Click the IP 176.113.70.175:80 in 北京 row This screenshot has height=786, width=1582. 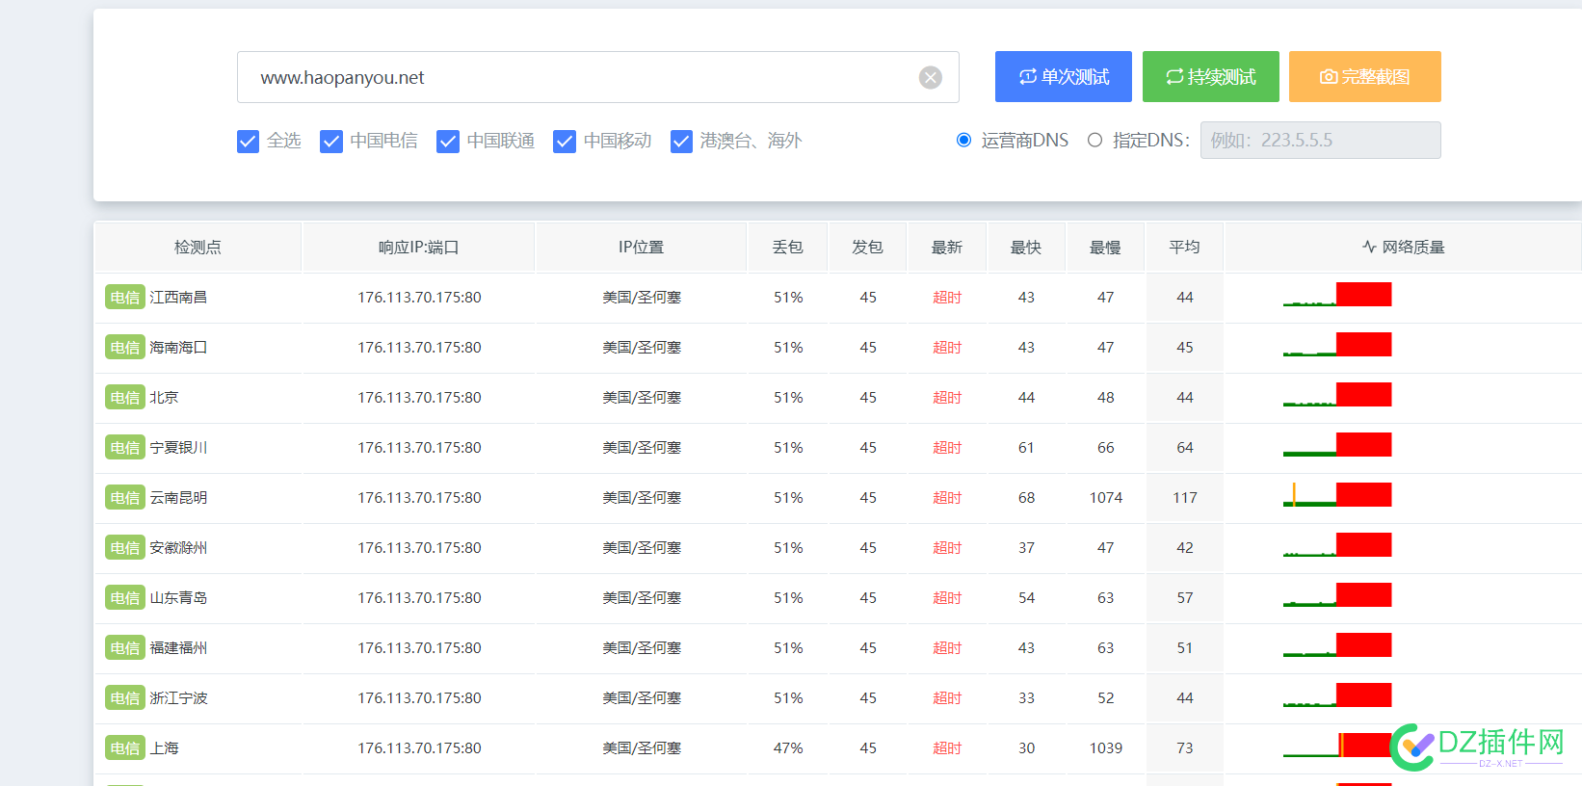coord(419,398)
